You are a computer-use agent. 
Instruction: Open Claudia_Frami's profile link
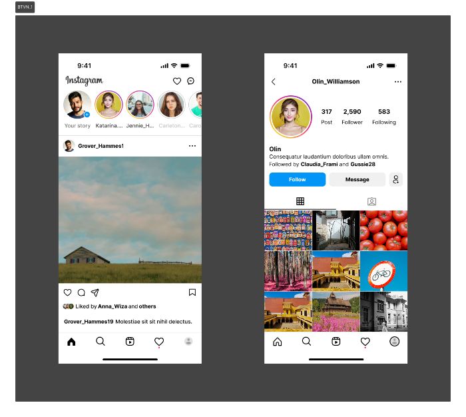319,164
